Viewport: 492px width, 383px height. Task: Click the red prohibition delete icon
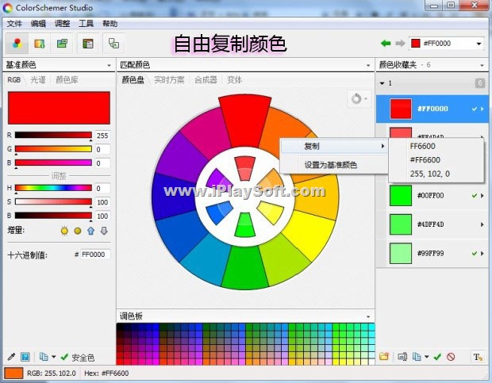(451, 356)
